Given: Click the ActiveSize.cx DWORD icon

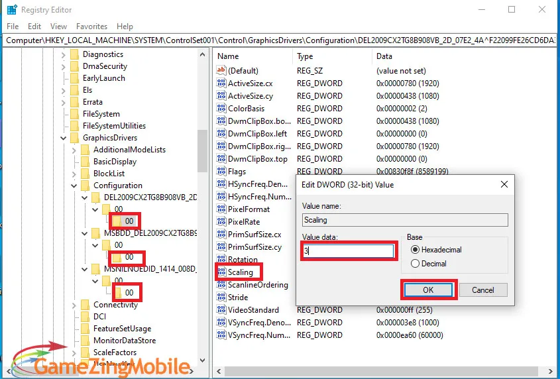Looking at the screenshot, I should coord(221,83).
